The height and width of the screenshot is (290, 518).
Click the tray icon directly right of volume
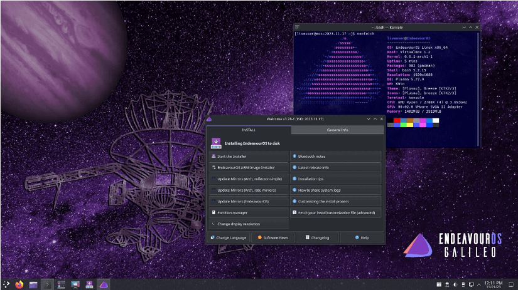click(x=463, y=284)
